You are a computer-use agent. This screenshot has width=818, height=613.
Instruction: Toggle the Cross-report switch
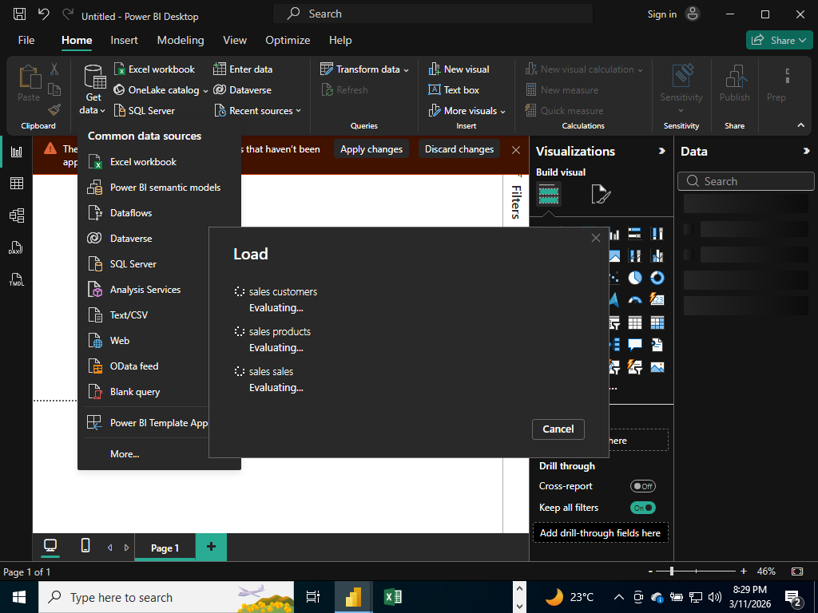pyautogui.click(x=643, y=486)
